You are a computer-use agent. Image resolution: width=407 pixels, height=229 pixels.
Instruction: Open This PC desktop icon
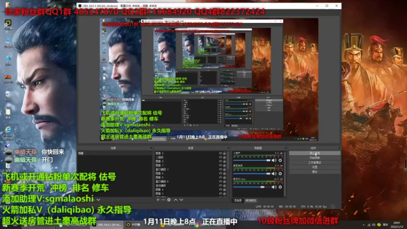(8, 43)
